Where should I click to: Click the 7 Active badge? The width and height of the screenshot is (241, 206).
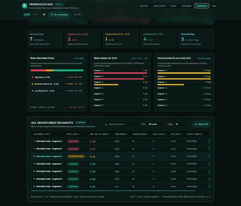coord(80,123)
